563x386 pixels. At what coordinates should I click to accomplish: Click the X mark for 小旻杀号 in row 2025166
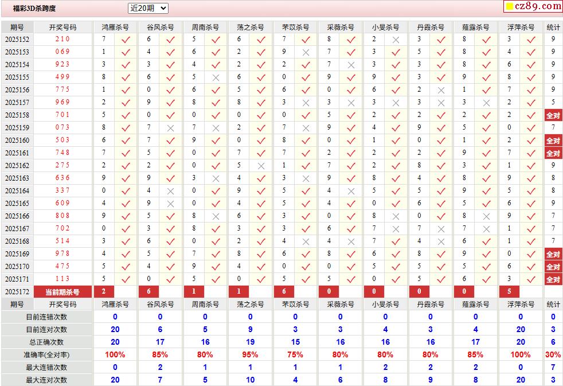pyautogui.click(x=396, y=217)
